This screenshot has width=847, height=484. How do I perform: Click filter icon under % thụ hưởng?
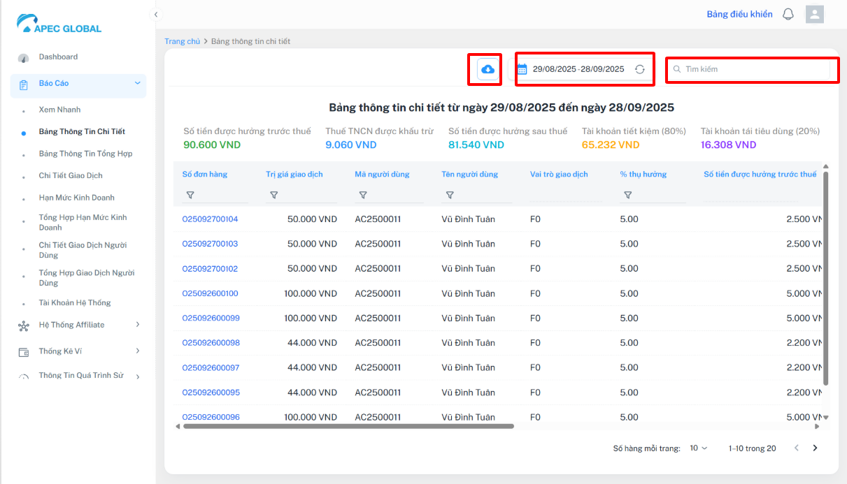(x=627, y=196)
